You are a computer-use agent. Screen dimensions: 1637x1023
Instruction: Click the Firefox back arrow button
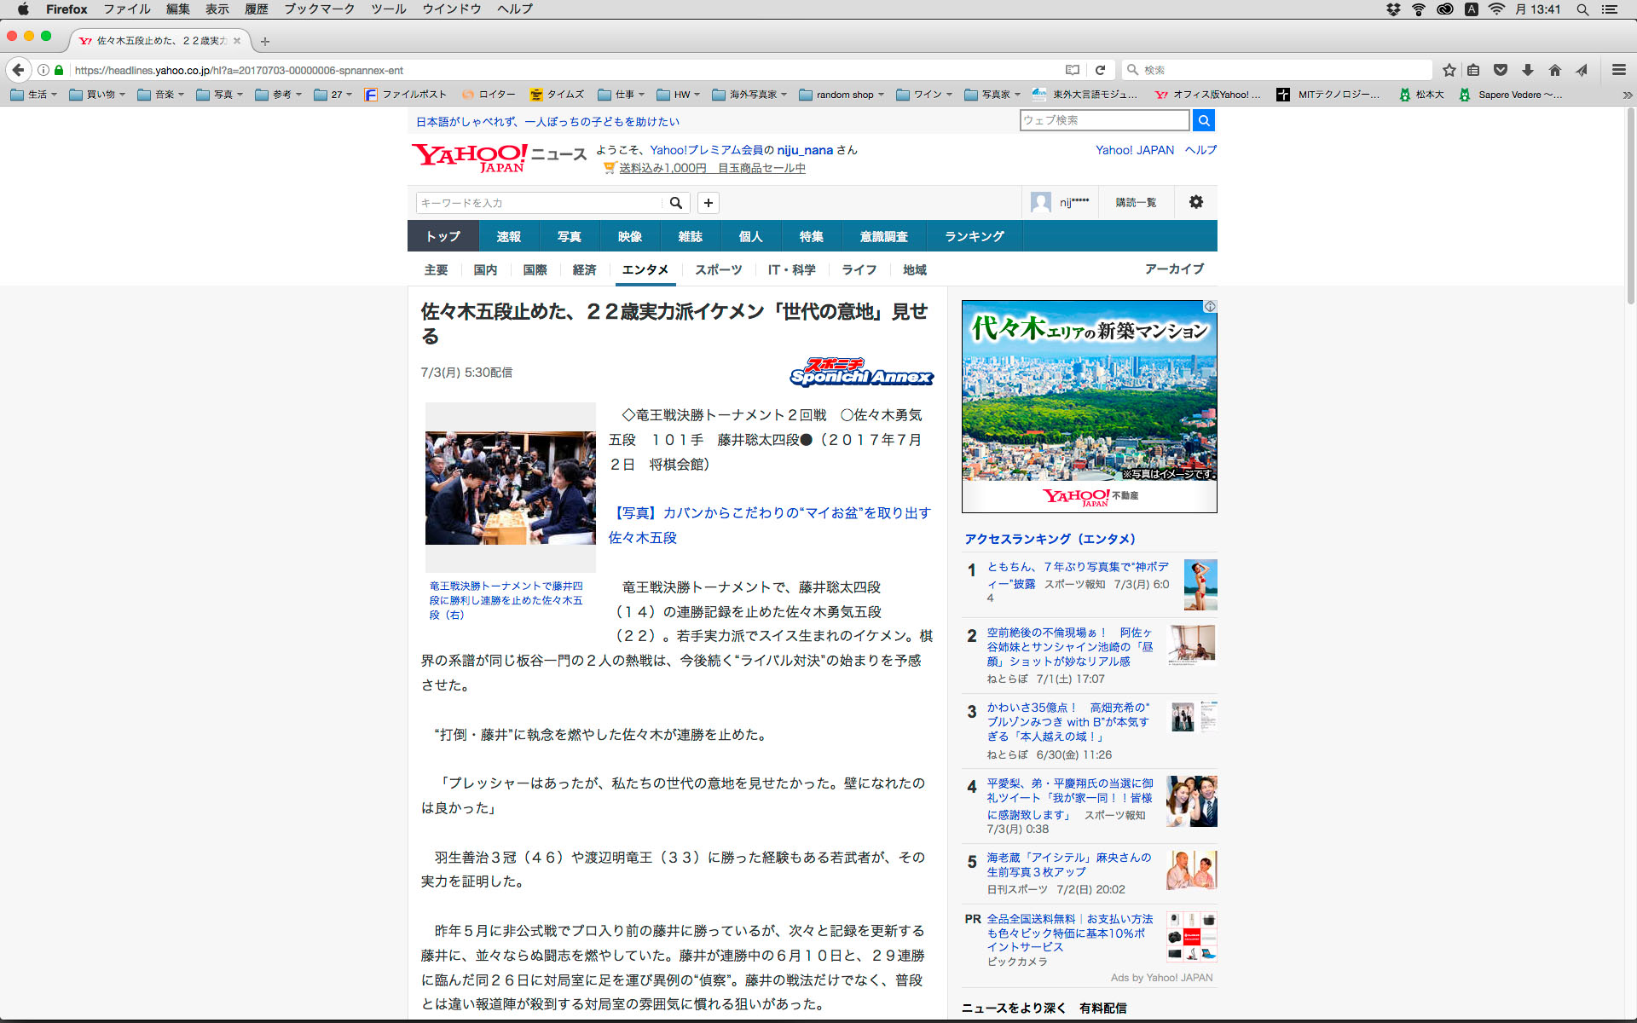click(18, 70)
